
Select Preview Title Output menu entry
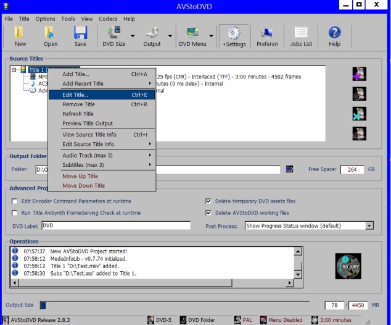pyautogui.click(x=102, y=124)
